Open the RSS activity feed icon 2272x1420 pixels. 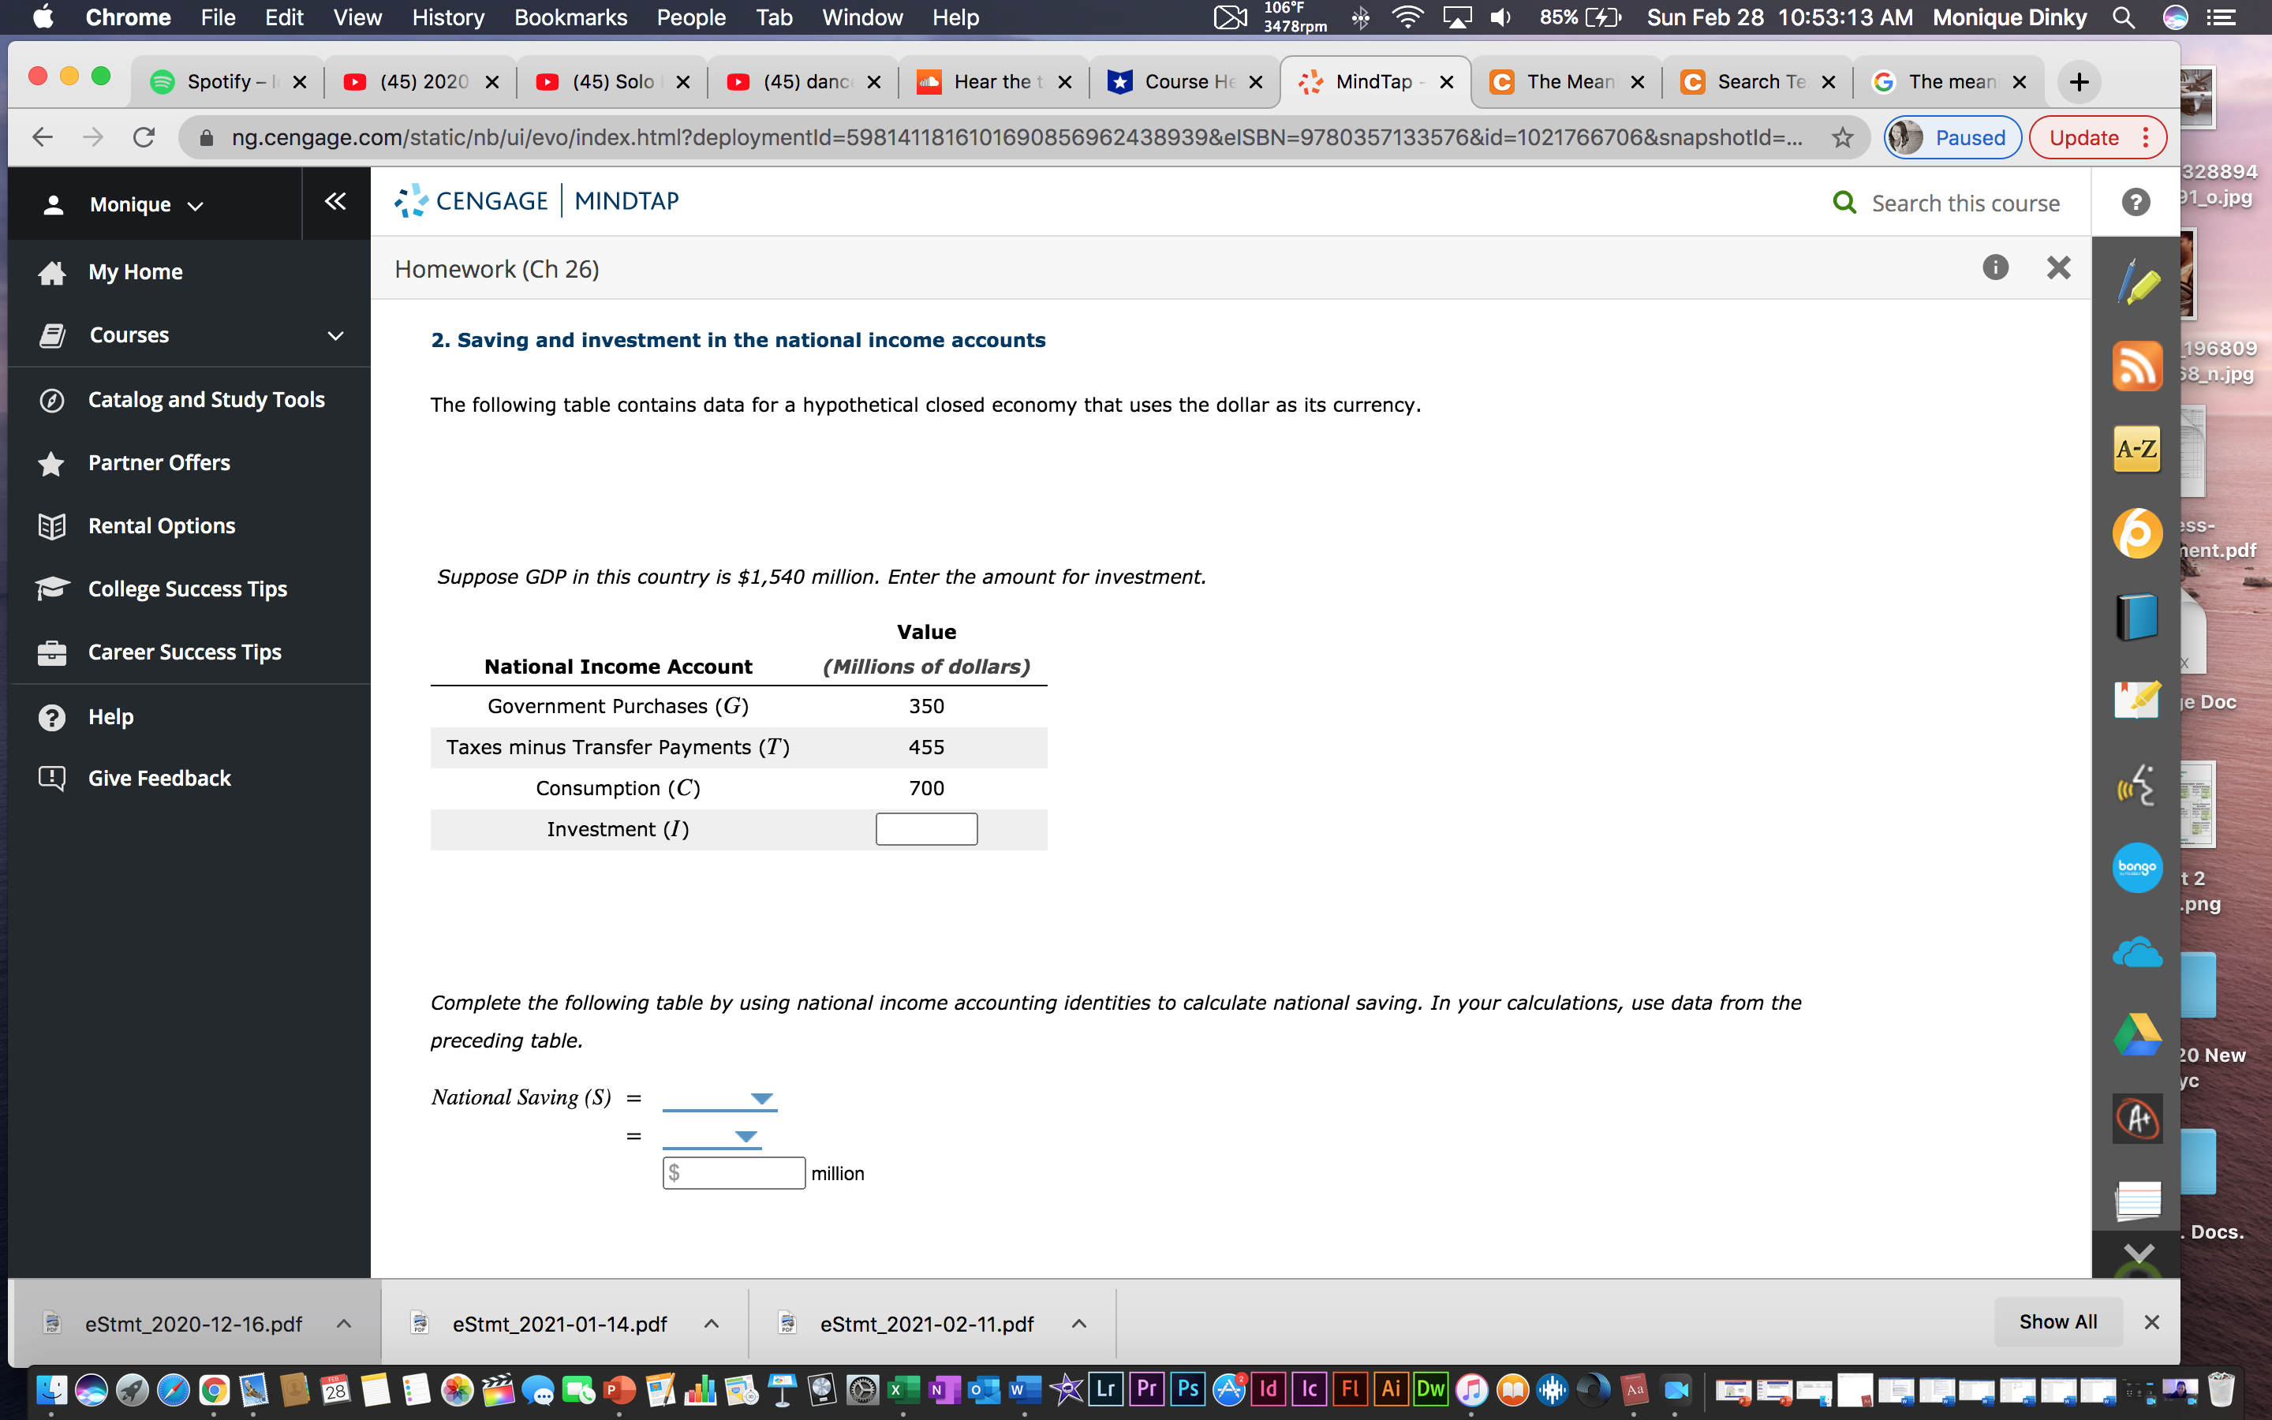(2137, 365)
